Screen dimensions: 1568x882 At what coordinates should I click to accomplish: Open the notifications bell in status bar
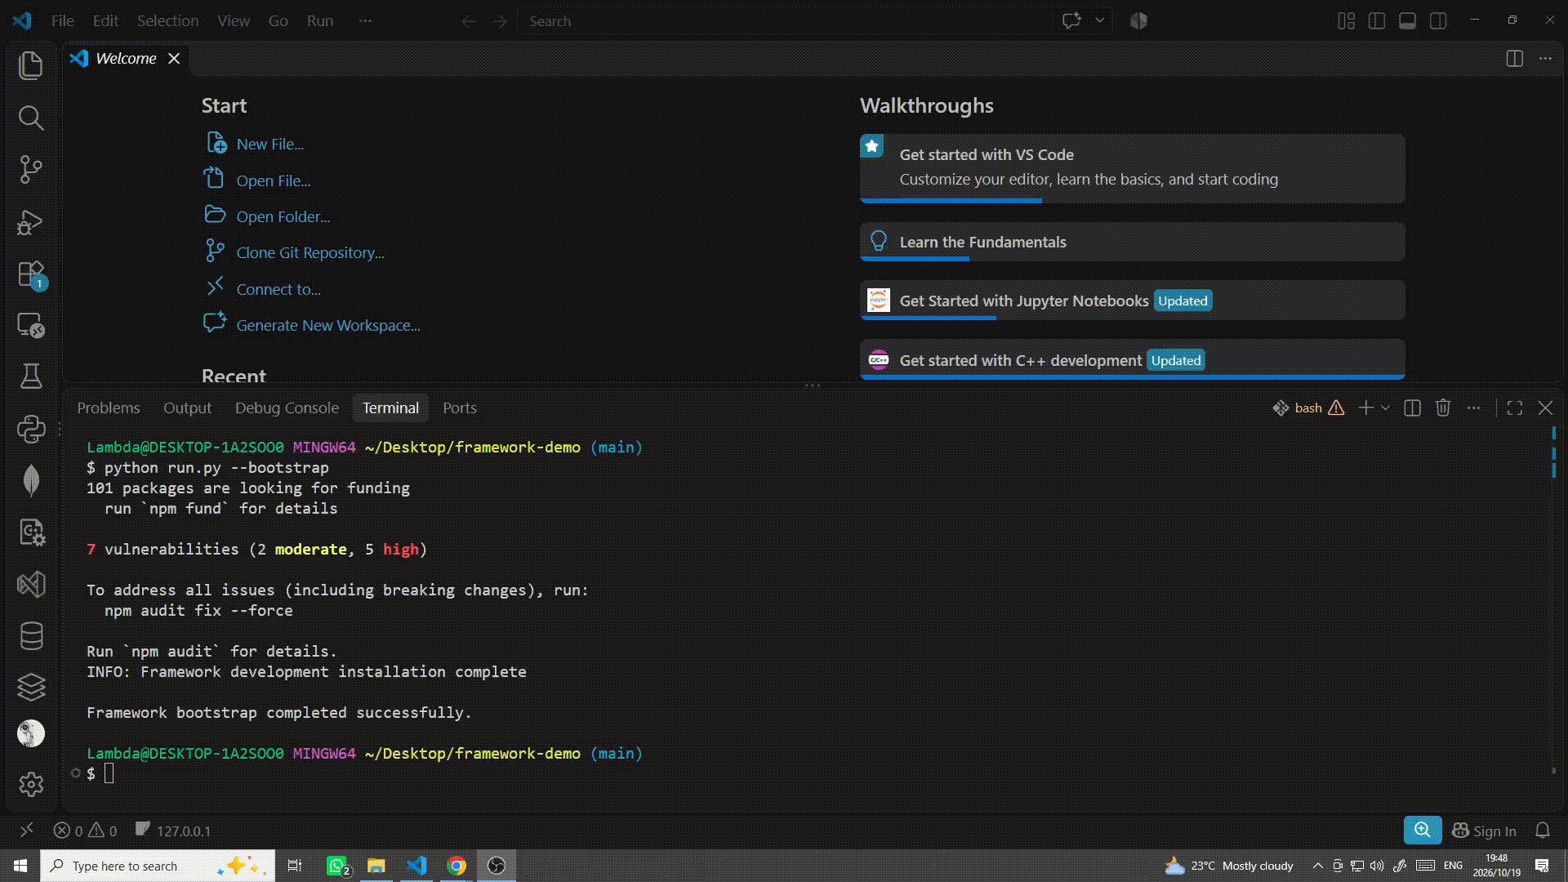[x=1542, y=831]
